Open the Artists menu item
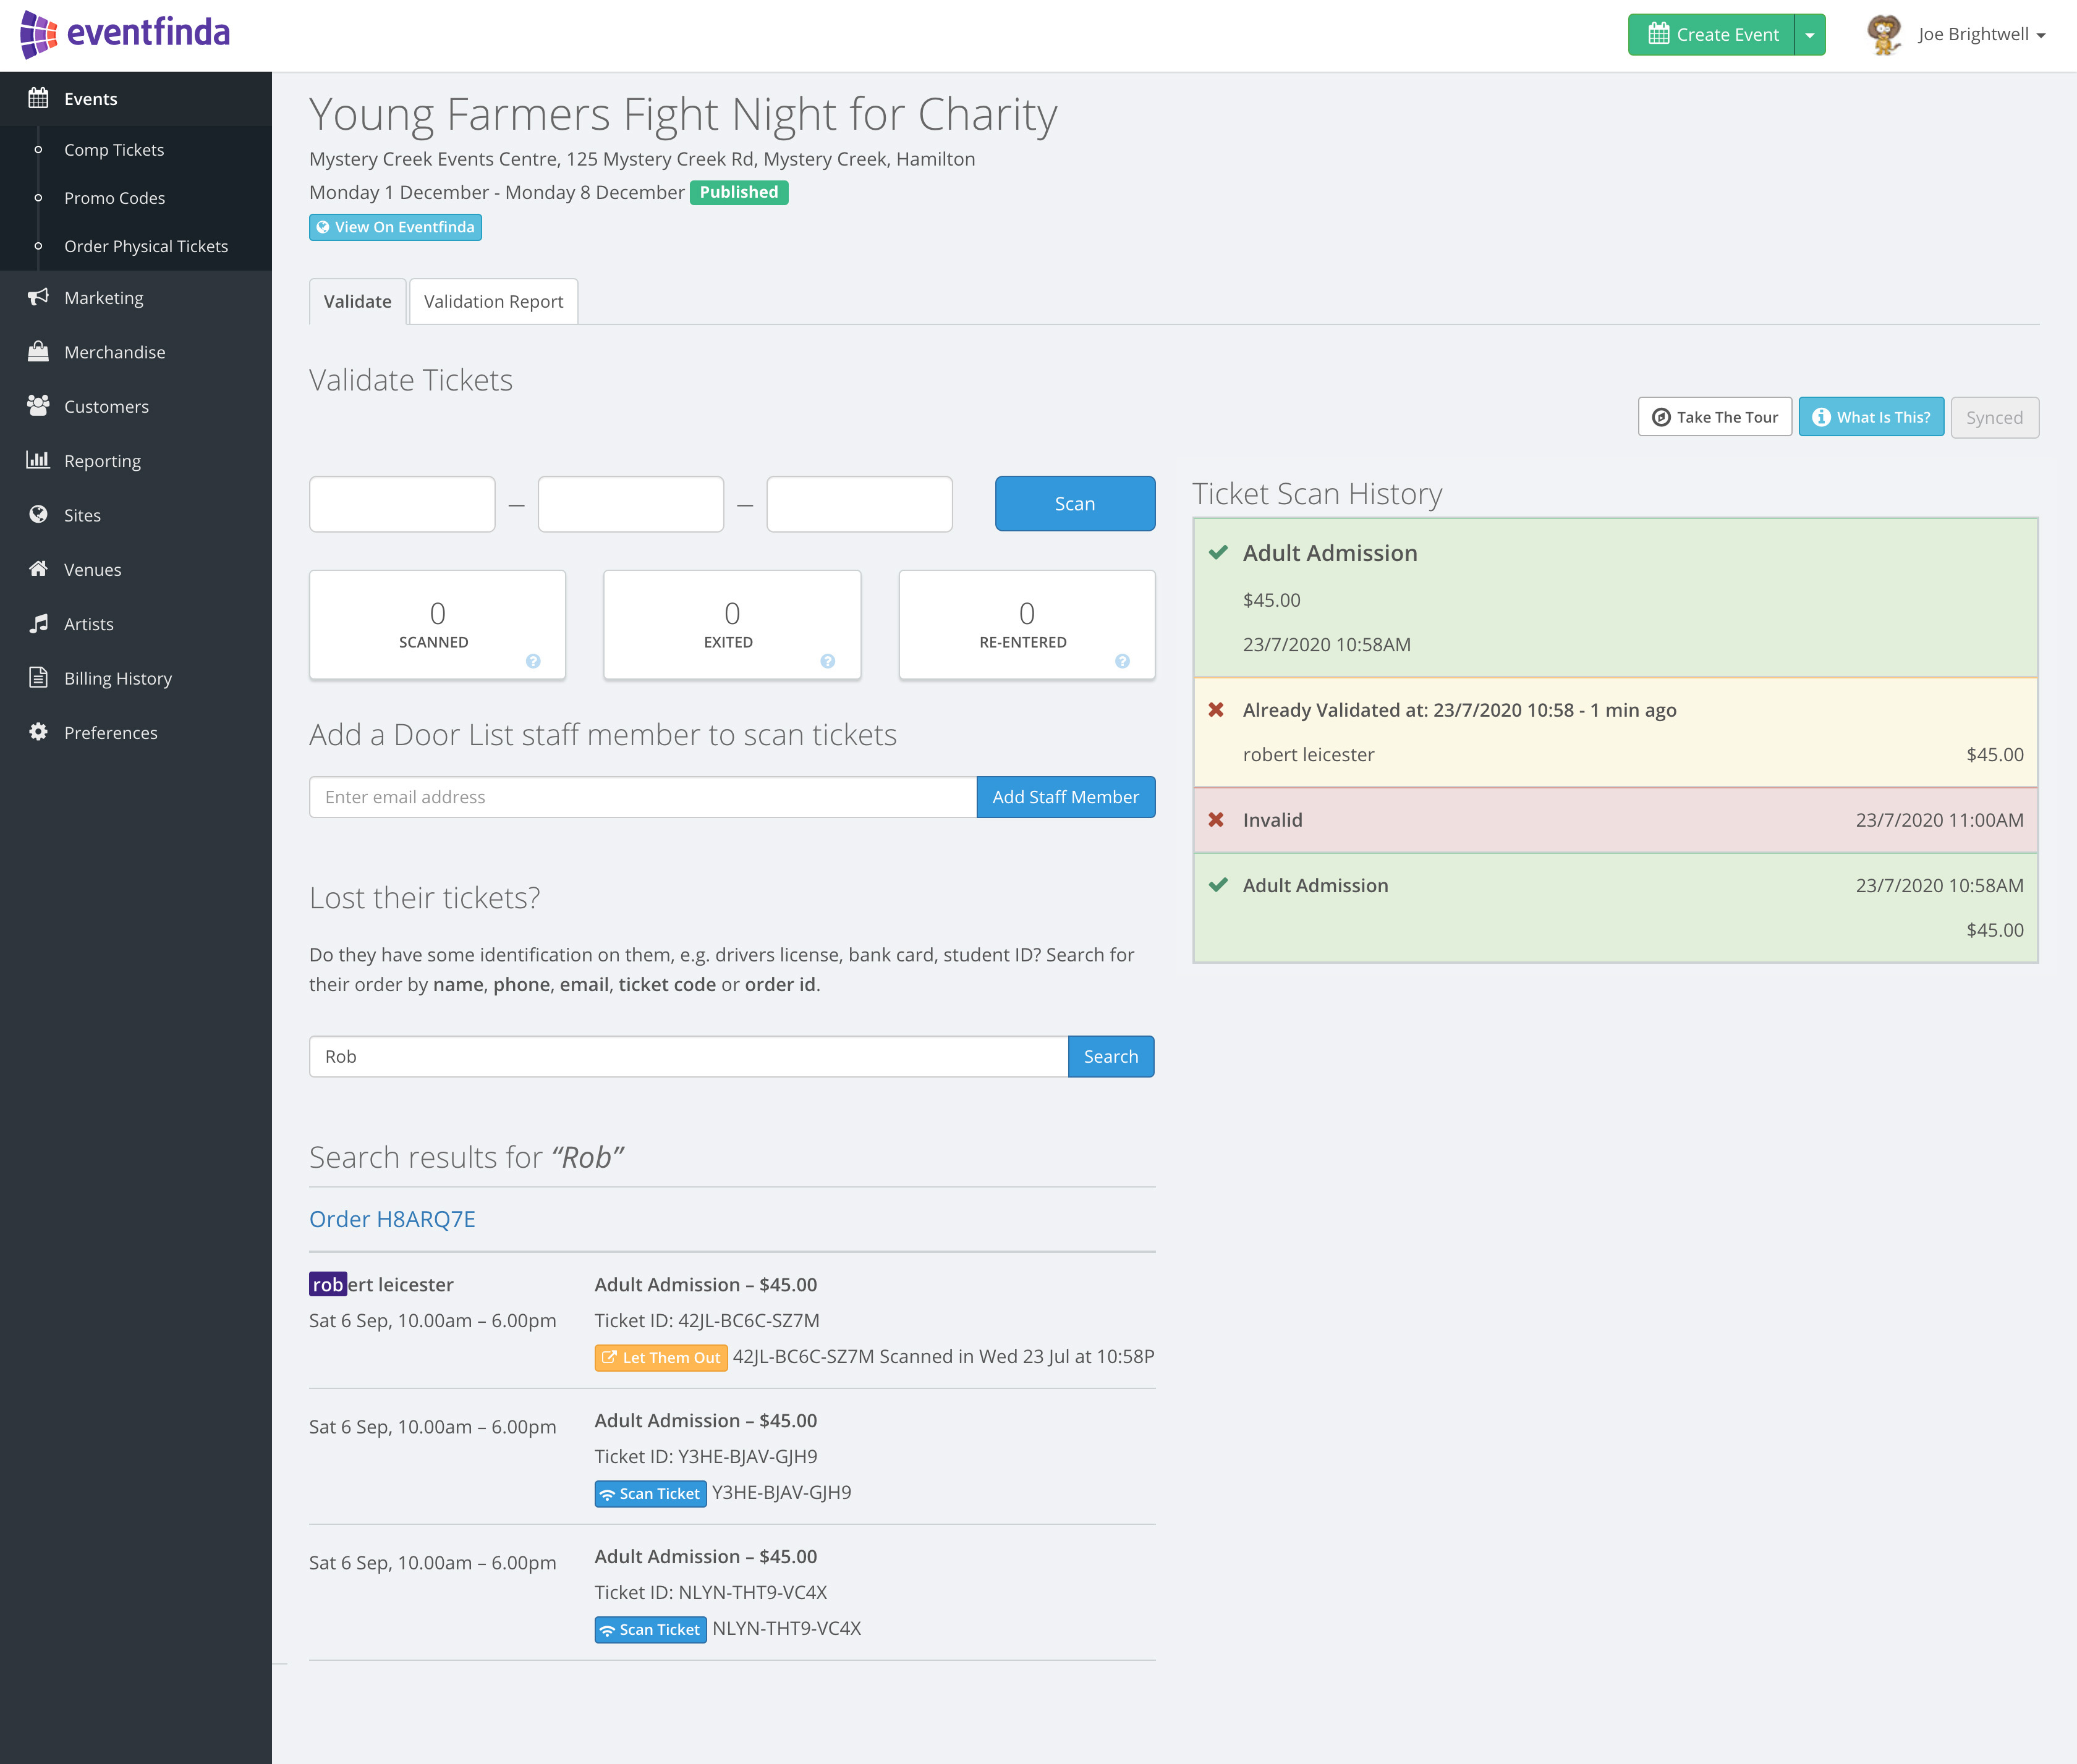This screenshot has width=2077, height=1764. click(88, 624)
